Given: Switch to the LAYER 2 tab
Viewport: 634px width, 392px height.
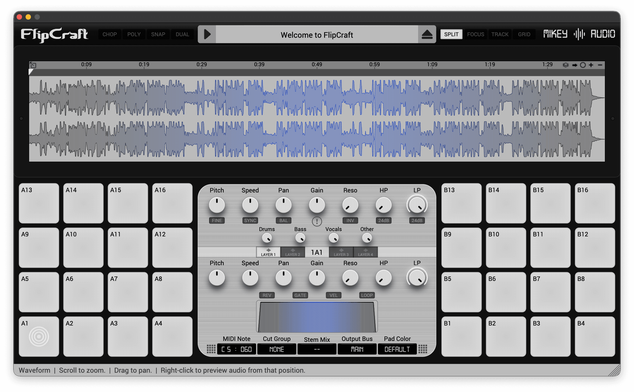Looking at the screenshot, I should [x=293, y=252].
